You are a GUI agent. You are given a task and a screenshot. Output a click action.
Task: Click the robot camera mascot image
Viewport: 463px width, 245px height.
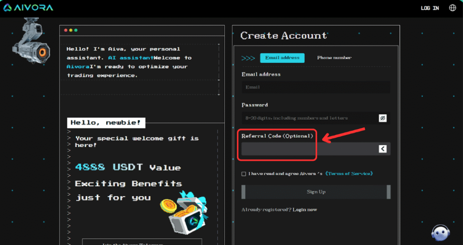point(32,41)
